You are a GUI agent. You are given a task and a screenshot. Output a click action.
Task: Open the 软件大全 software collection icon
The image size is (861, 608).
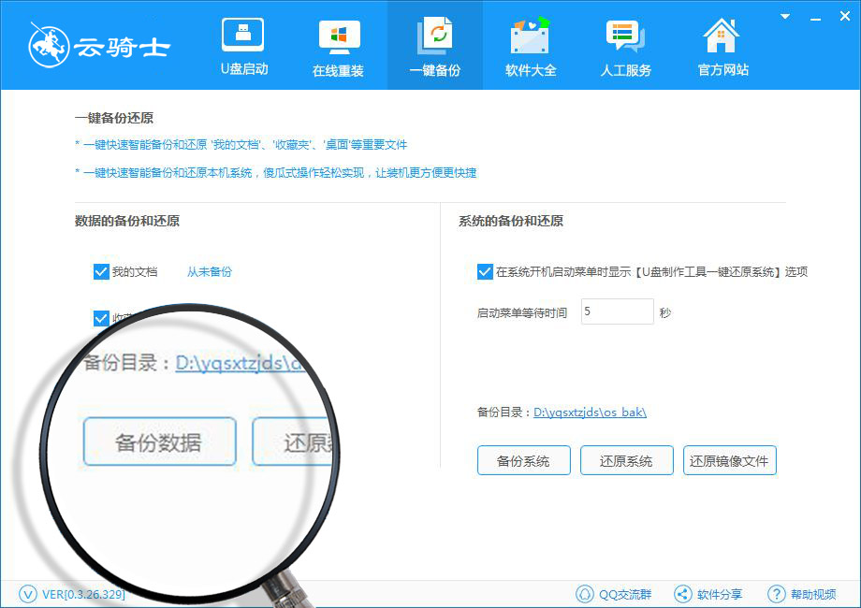tap(530, 36)
